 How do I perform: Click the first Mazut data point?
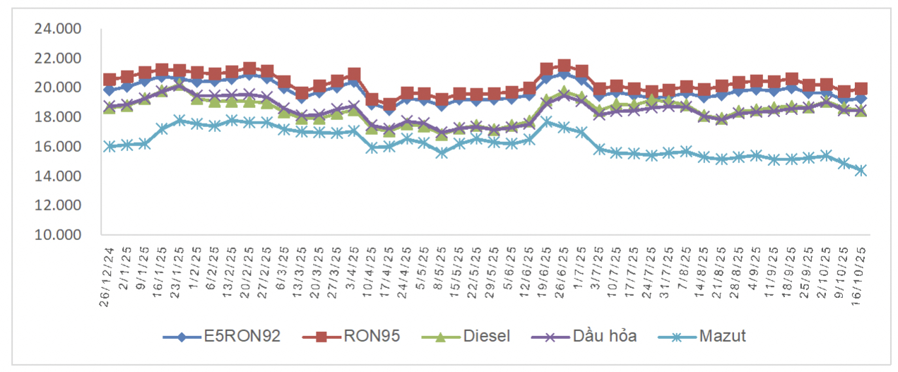pyautogui.click(x=110, y=146)
